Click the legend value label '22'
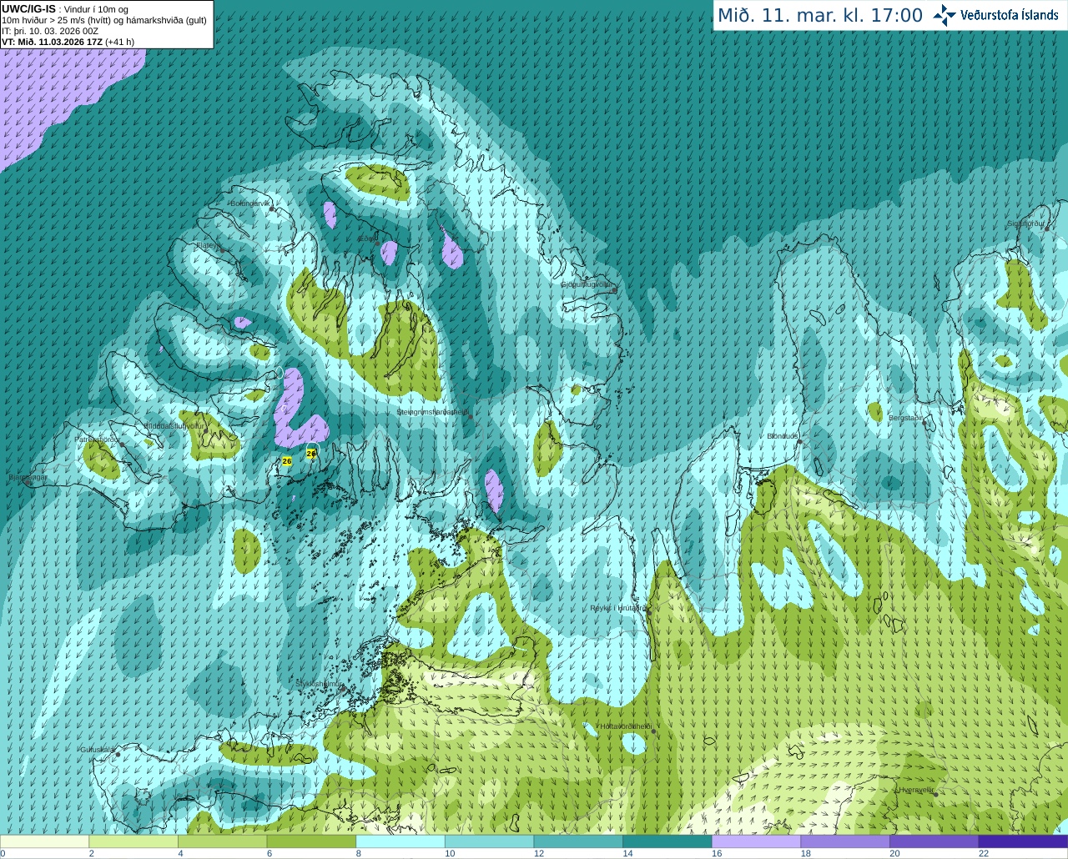Viewport: 1068px width, 859px height. coord(984,853)
